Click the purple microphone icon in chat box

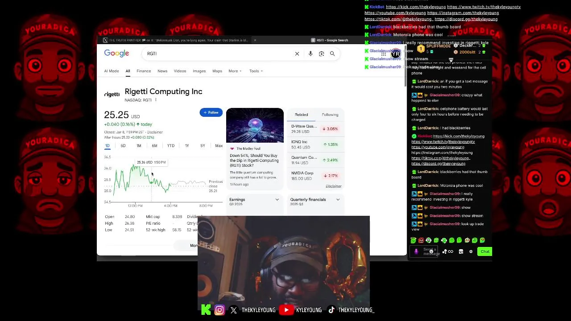click(416, 251)
